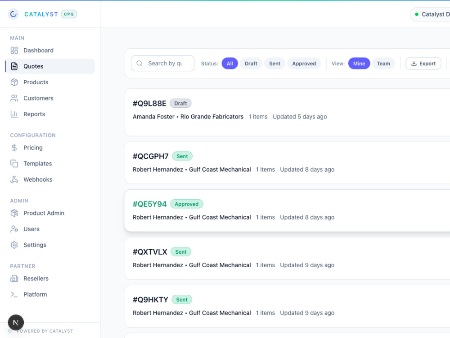Click the Sent badge on #QCGPH7
Screen dimensions: 450x338
182,156
